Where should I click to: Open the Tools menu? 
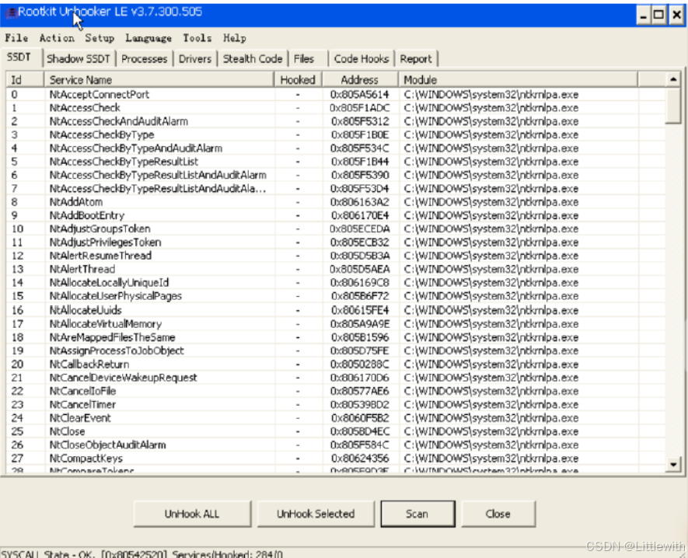pyautogui.click(x=197, y=38)
